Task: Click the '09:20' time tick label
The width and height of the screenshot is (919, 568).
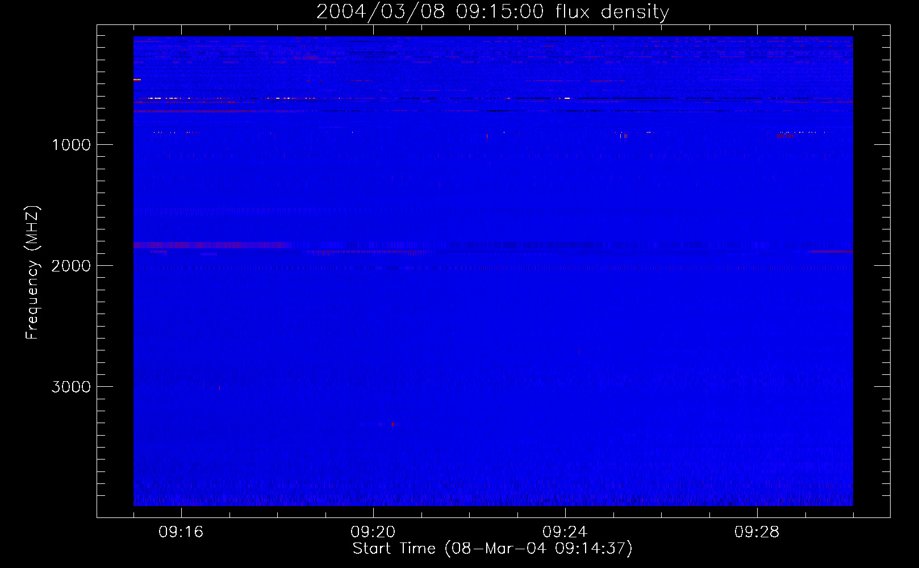Action: (x=373, y=532)
